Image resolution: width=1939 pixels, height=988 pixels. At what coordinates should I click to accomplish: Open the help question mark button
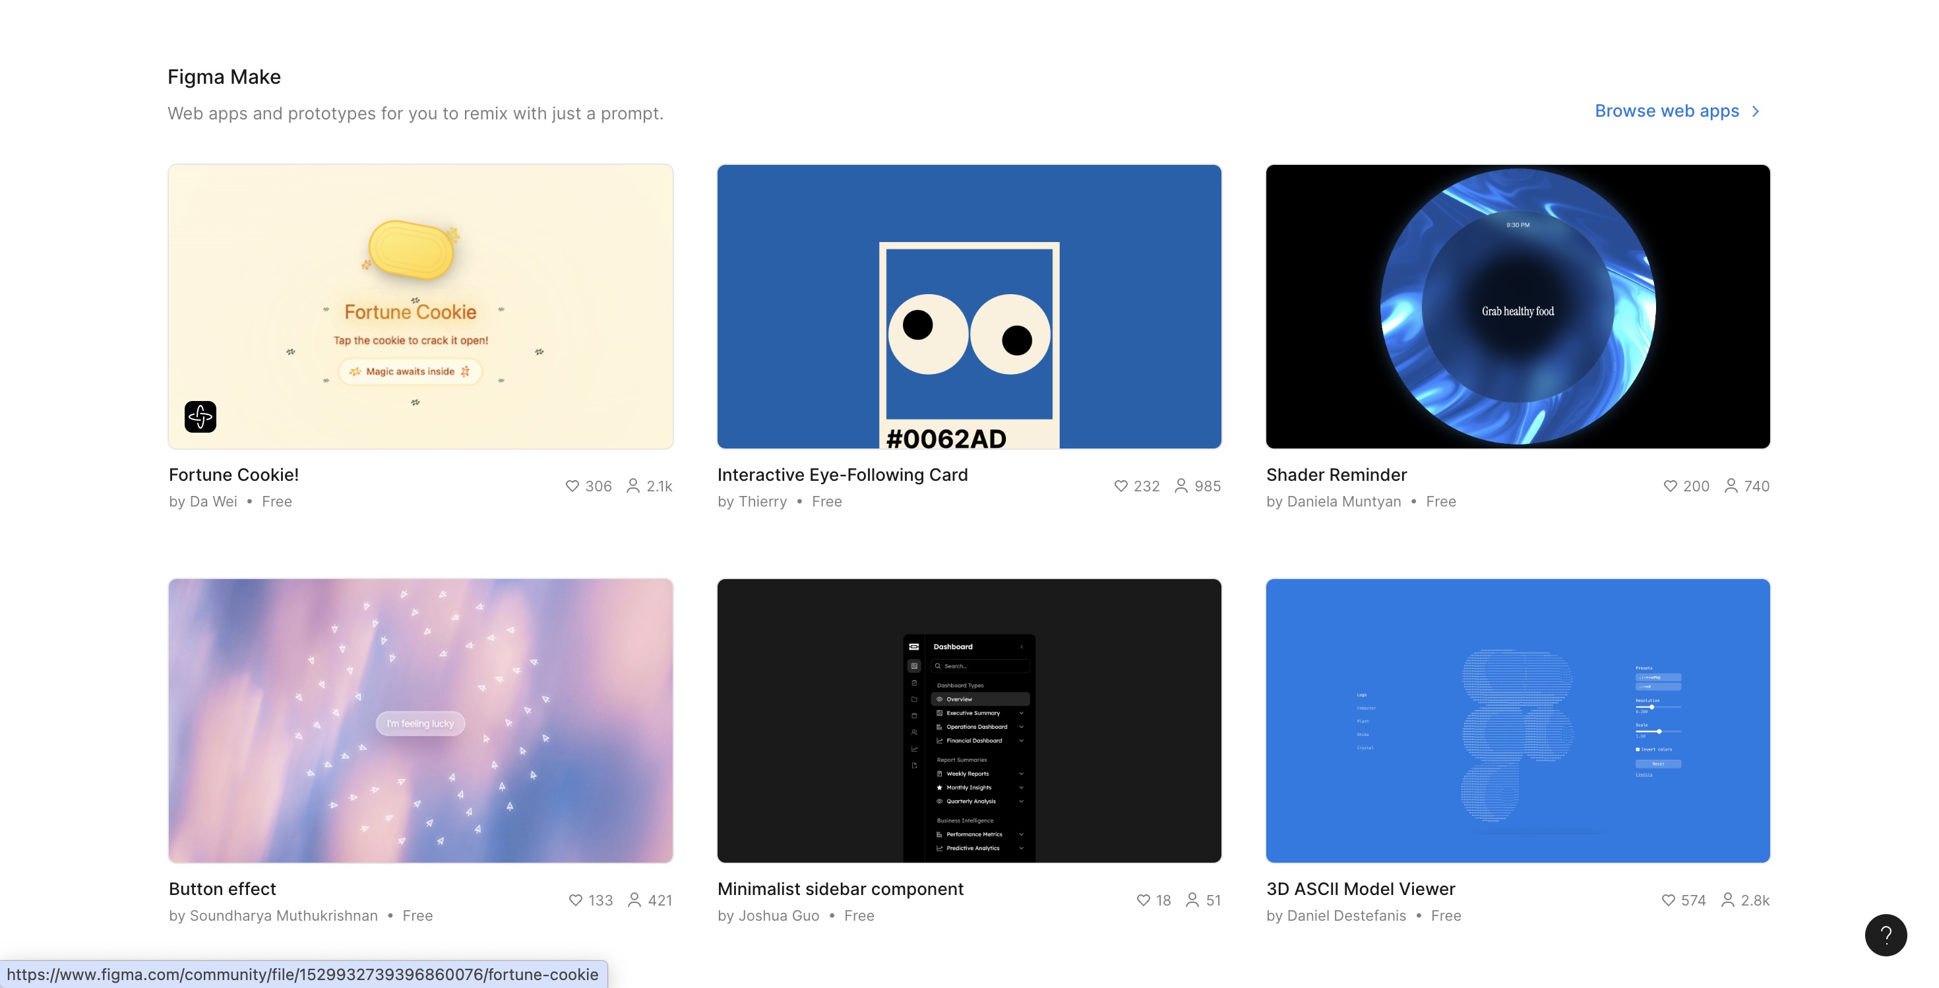point(1886,935)
